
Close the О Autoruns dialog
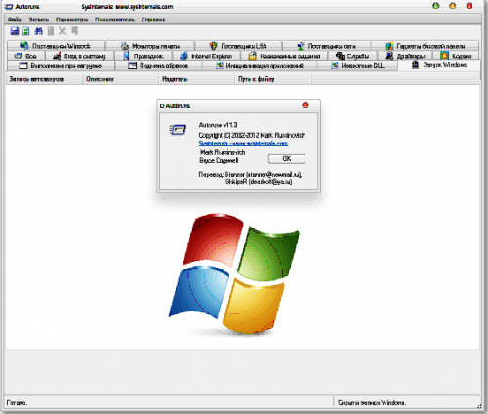click(x=305, y=105)
